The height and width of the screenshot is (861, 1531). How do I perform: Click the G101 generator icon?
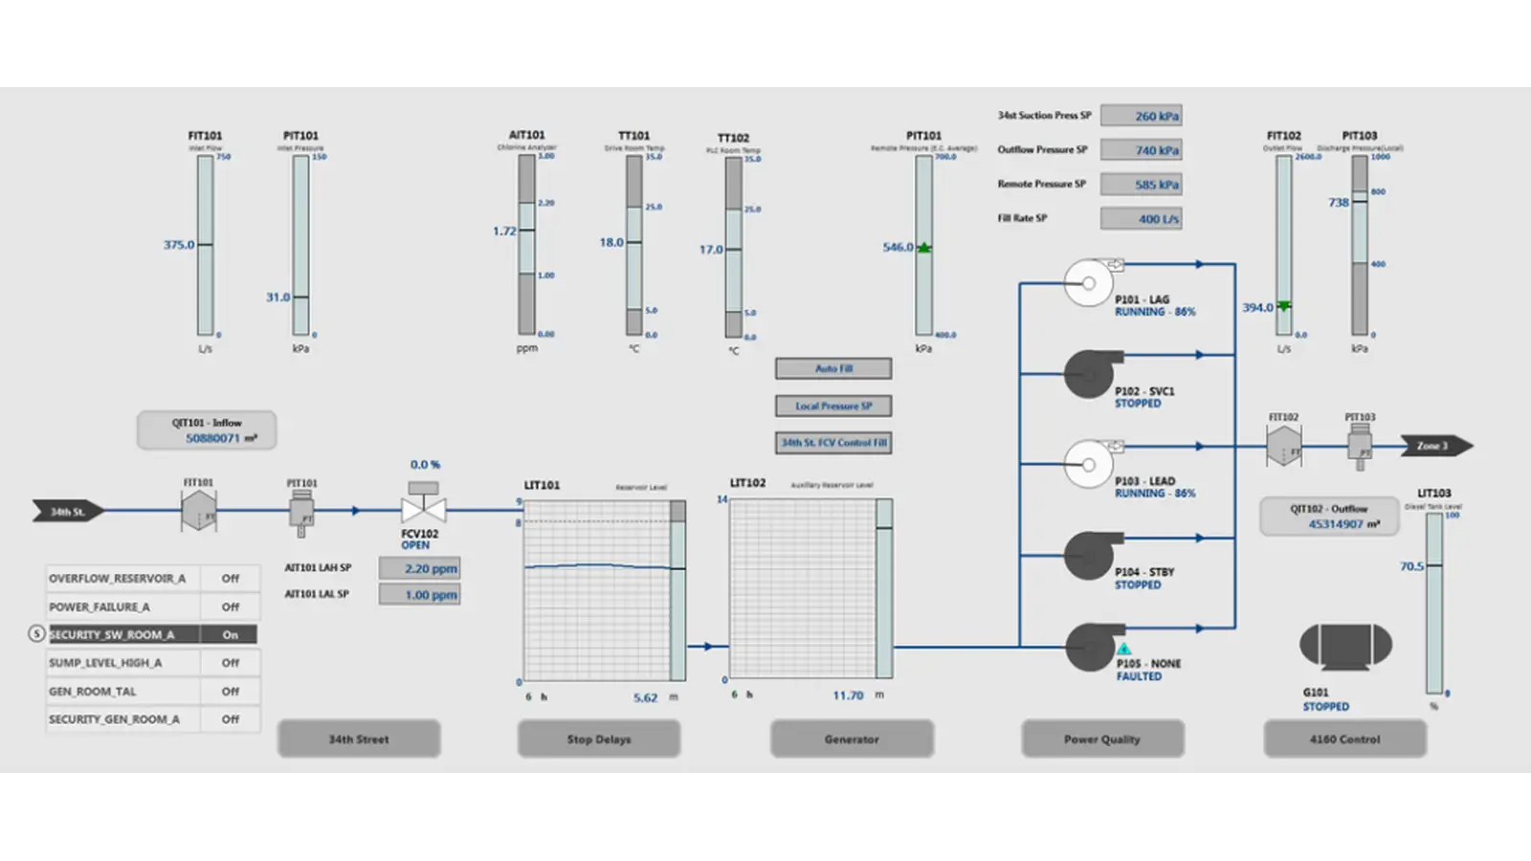pos(1344,647)
